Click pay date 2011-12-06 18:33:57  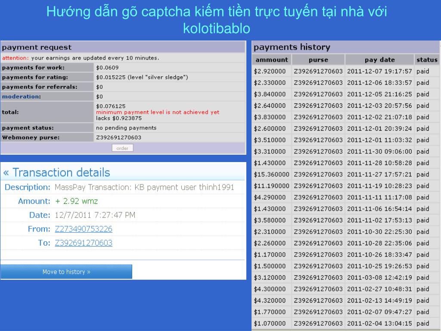click(x=379, y=83)
